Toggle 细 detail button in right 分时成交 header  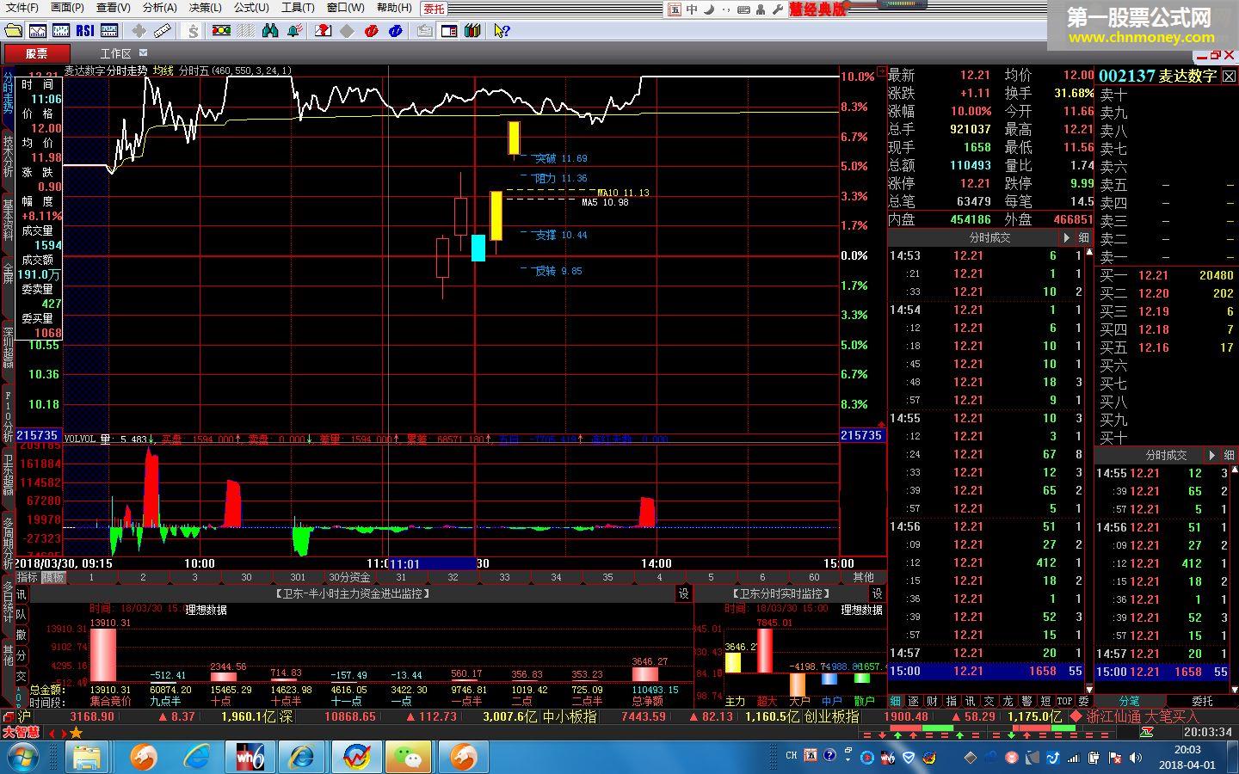1229,455
